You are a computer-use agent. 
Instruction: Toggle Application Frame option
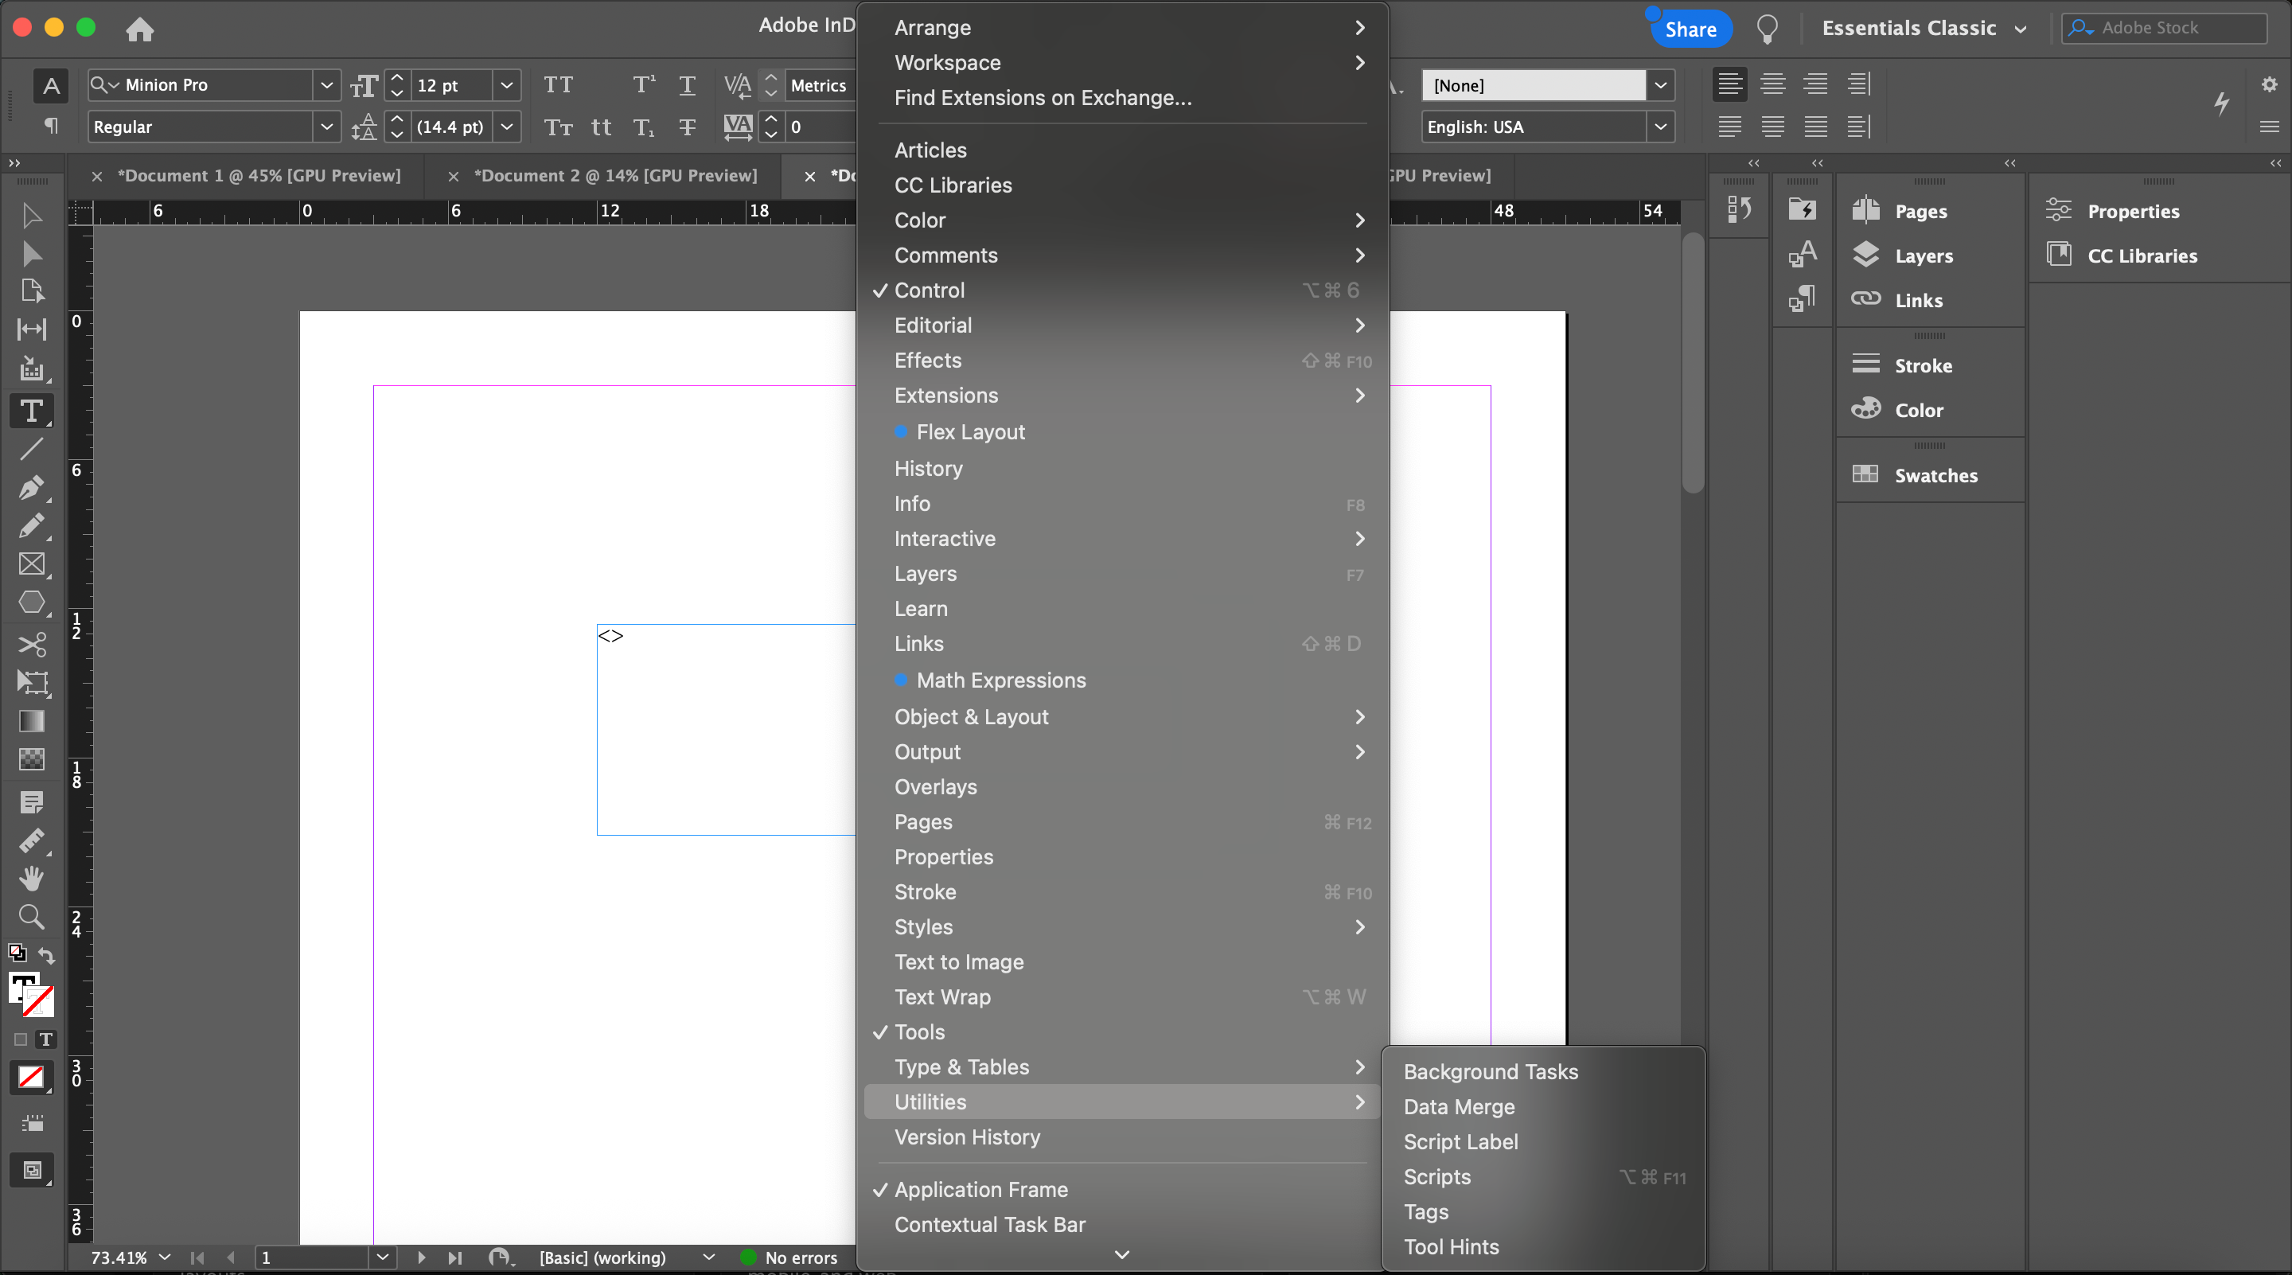click(x=980, y=1190)
